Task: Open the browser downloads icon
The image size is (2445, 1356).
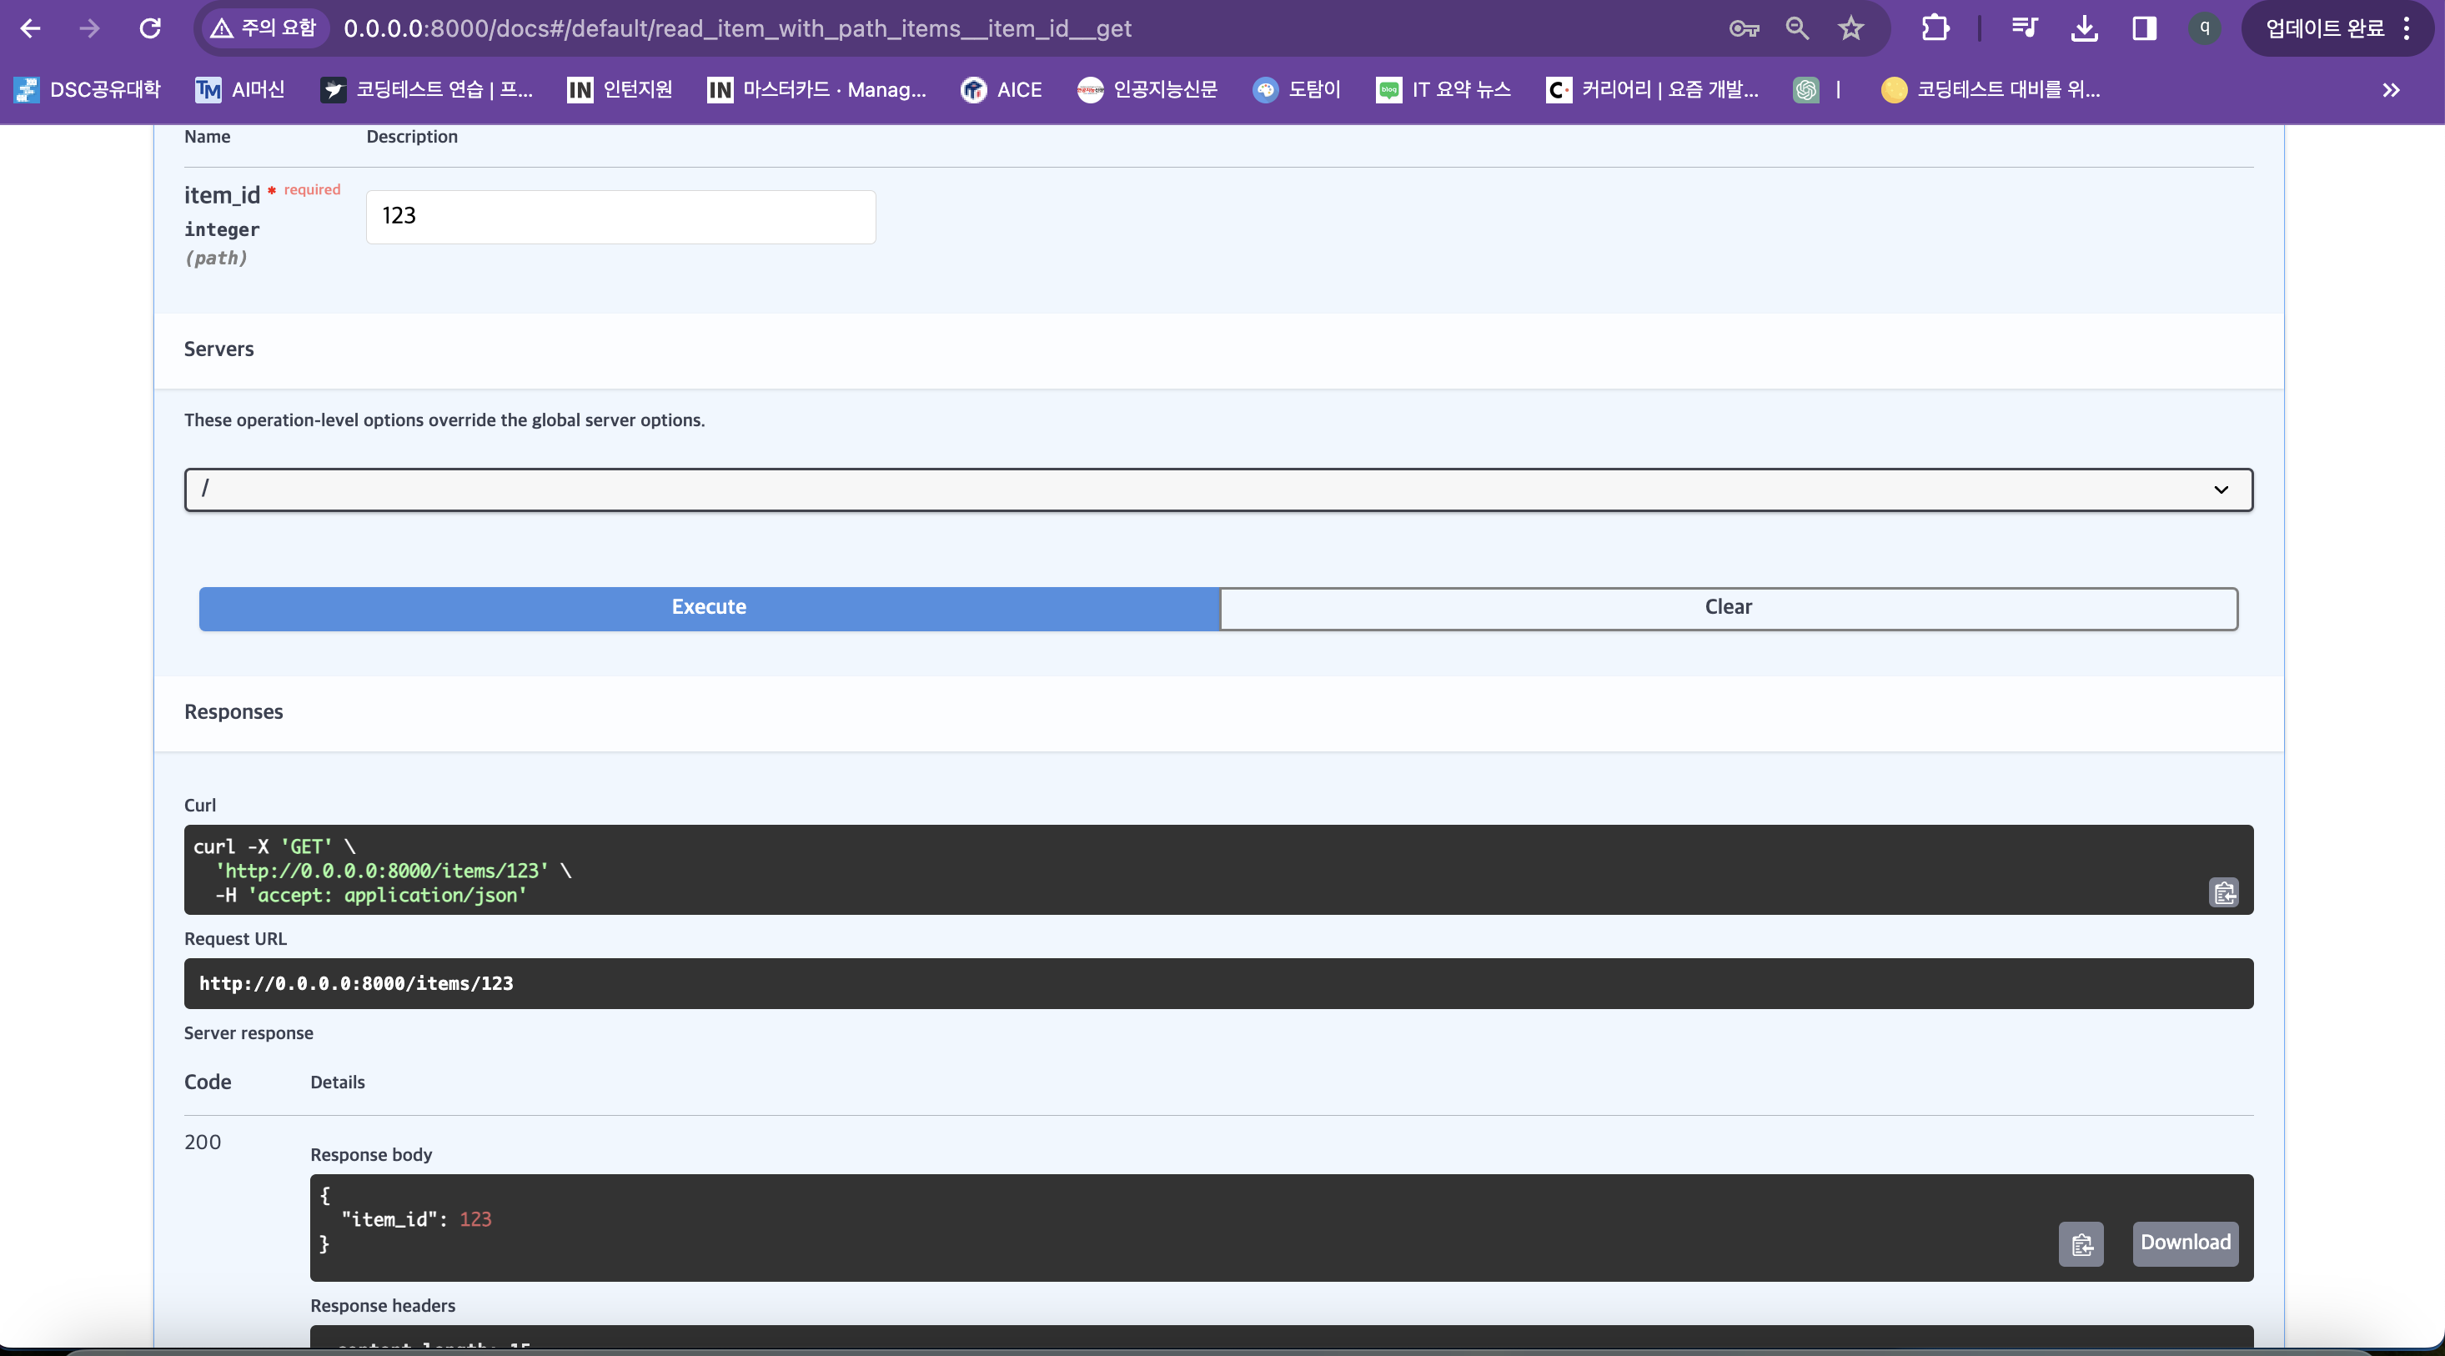Action: point(2084,28)
